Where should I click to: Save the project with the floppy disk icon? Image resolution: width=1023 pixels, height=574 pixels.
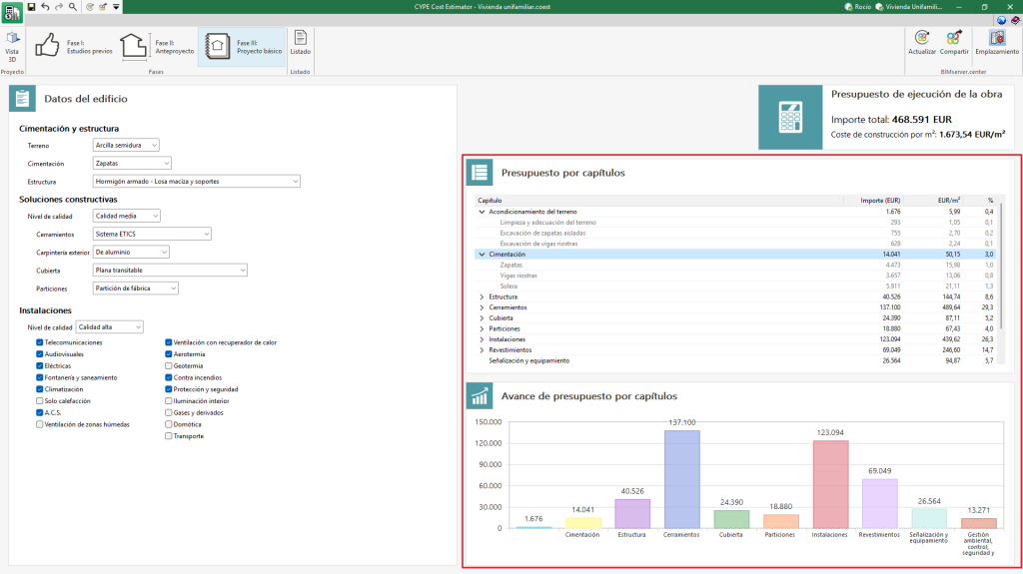pyautogui.click(x=31, y=7)
